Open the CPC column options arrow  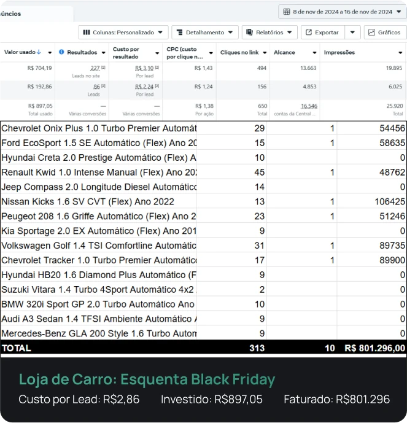[211, 53]
